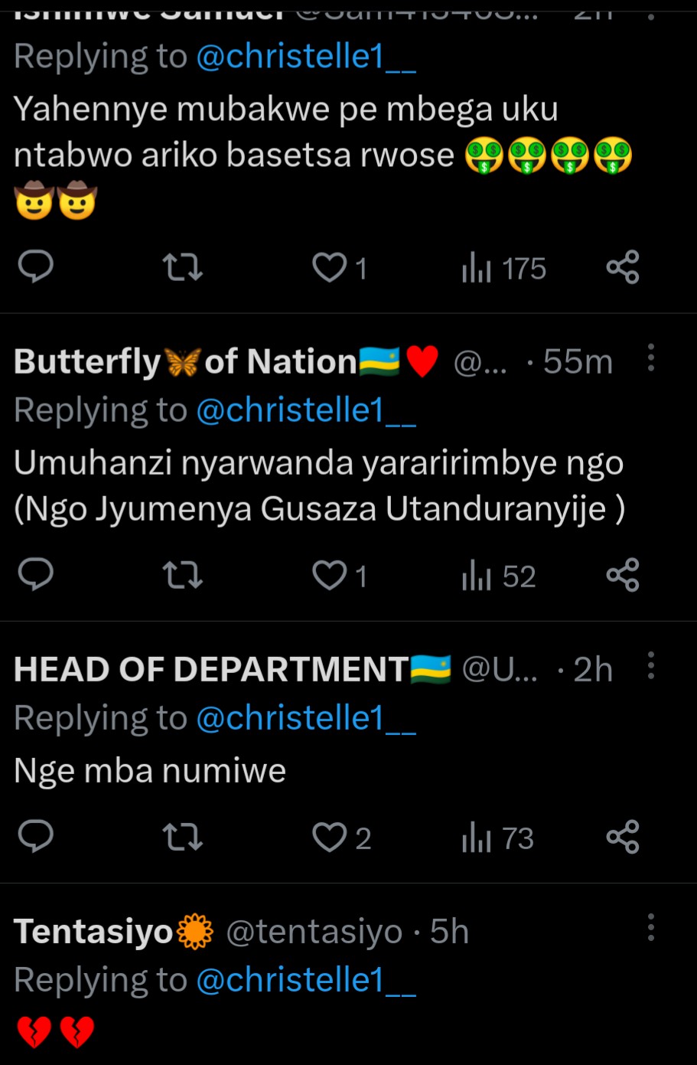Image resolution: width=697 pixels, height=1065 pixels.
Task: Reply to Butterfly of Nation's tweet
Action: 35,575
